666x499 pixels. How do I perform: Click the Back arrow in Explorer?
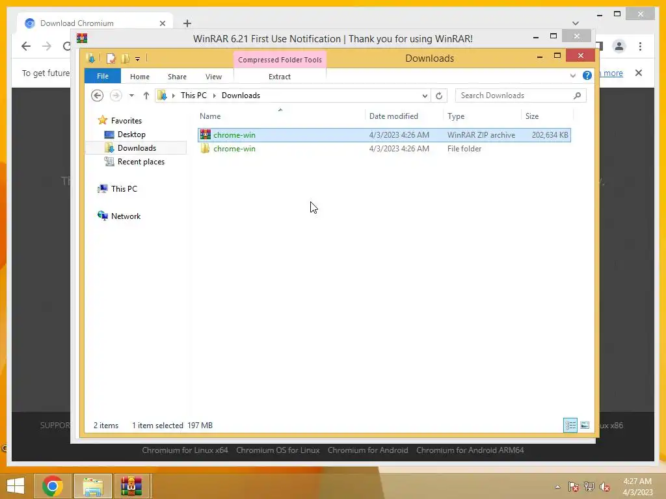click(98, 96)
